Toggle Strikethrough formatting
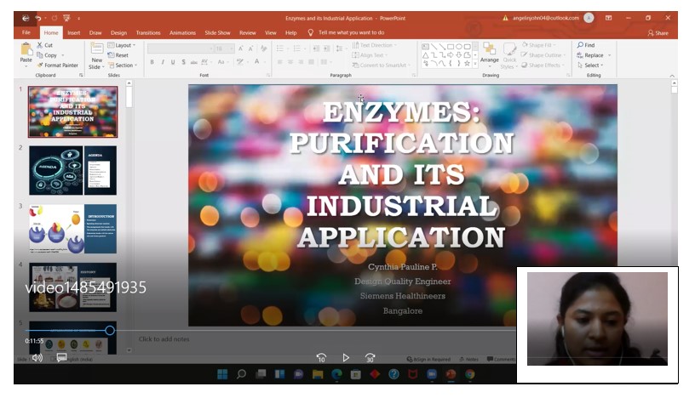The height and width of the screenshot is (398, 695). point(193,62)
